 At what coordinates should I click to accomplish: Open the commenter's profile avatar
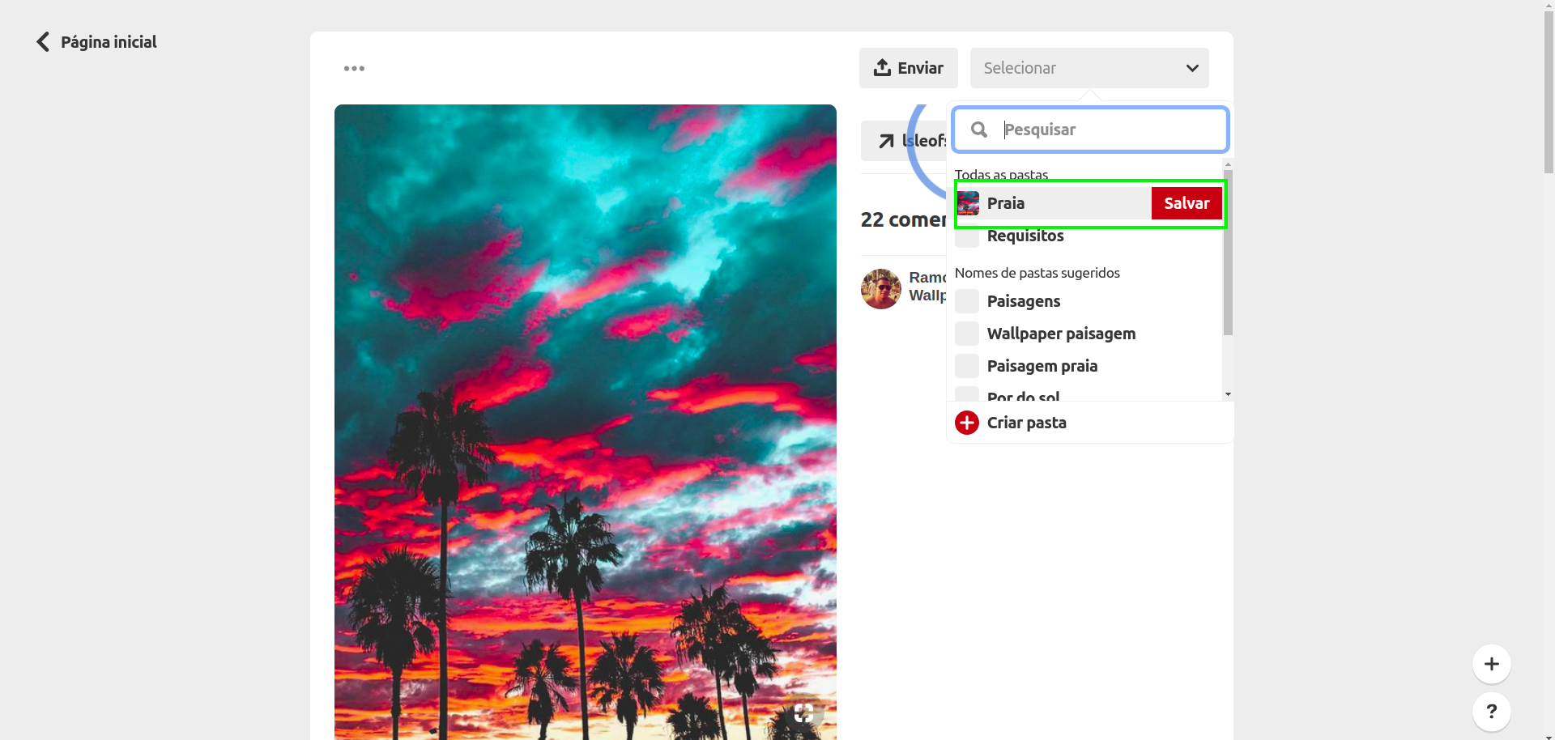(880, 289)
